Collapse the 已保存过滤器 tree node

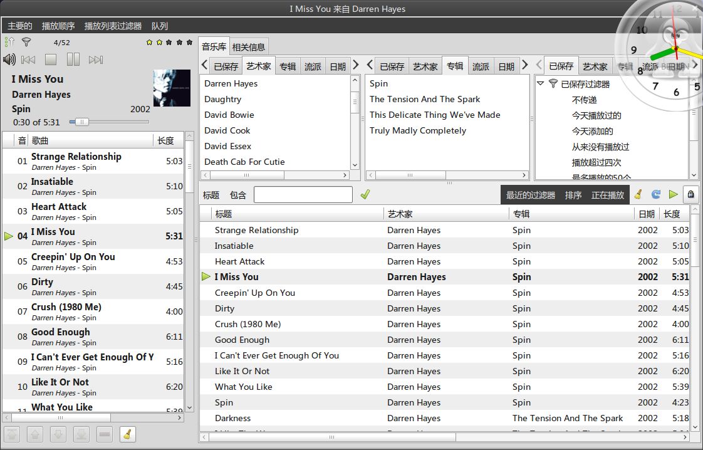click(541, 83)
